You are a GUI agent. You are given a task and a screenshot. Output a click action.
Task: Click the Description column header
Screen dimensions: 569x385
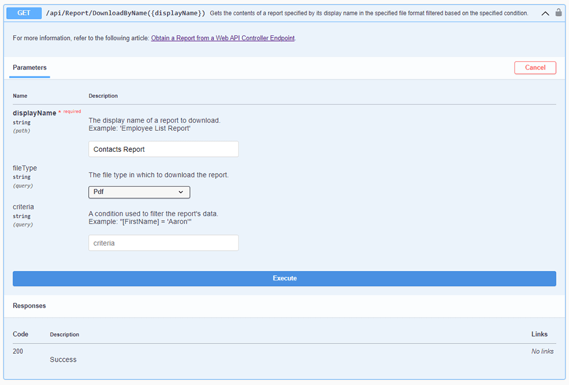pyautogui.click(x=103, y=96)
